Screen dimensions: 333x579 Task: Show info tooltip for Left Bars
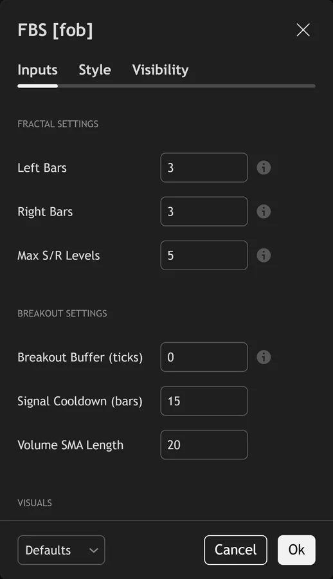pos(264,168)
